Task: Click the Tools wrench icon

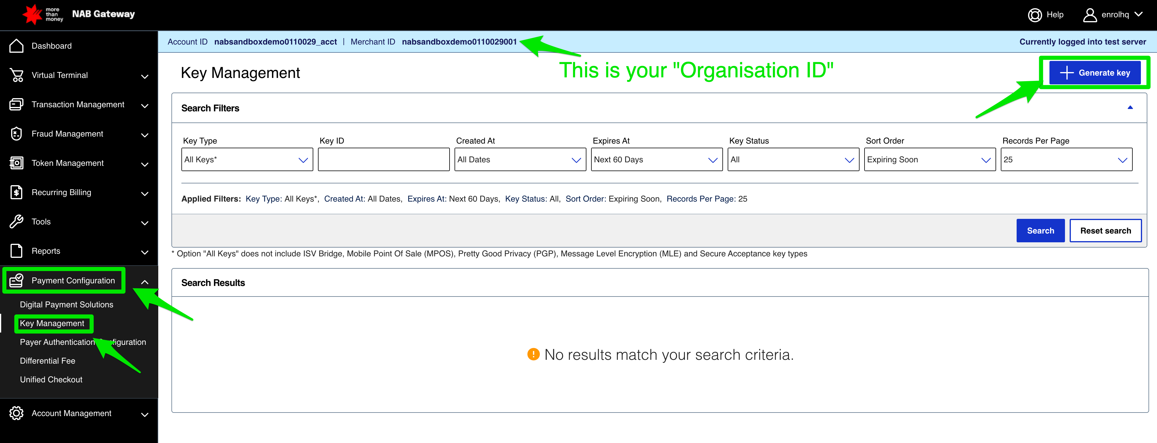Action: [x=16, y=222]
